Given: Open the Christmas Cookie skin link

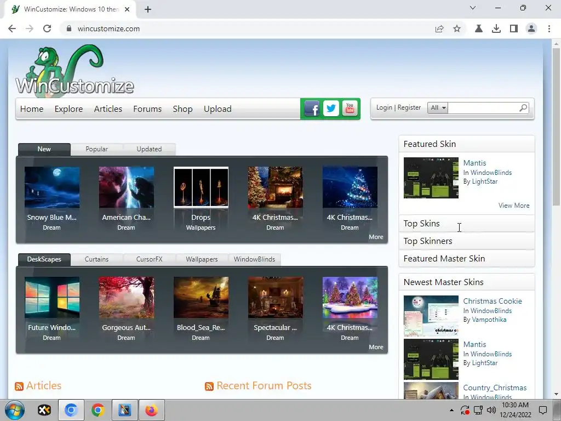Looking at the screenshot, I should pyautogui.click(x=493, y=301).
